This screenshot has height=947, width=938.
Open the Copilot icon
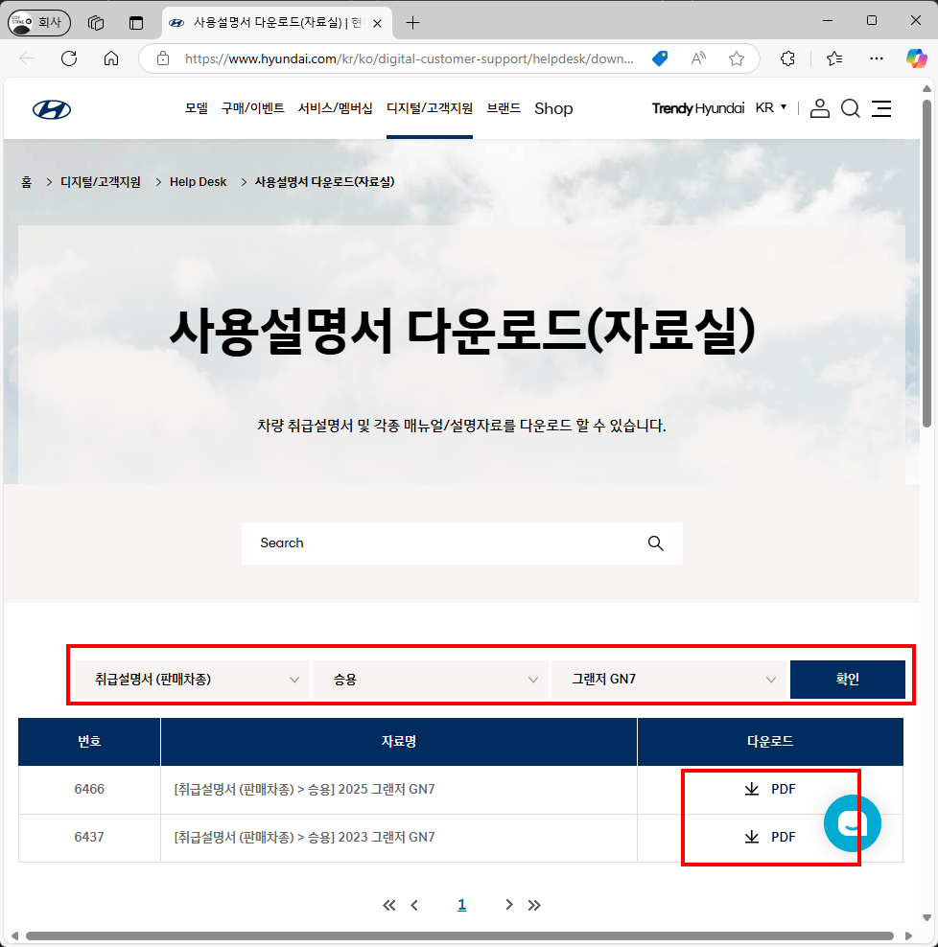(x=916, y=58)
